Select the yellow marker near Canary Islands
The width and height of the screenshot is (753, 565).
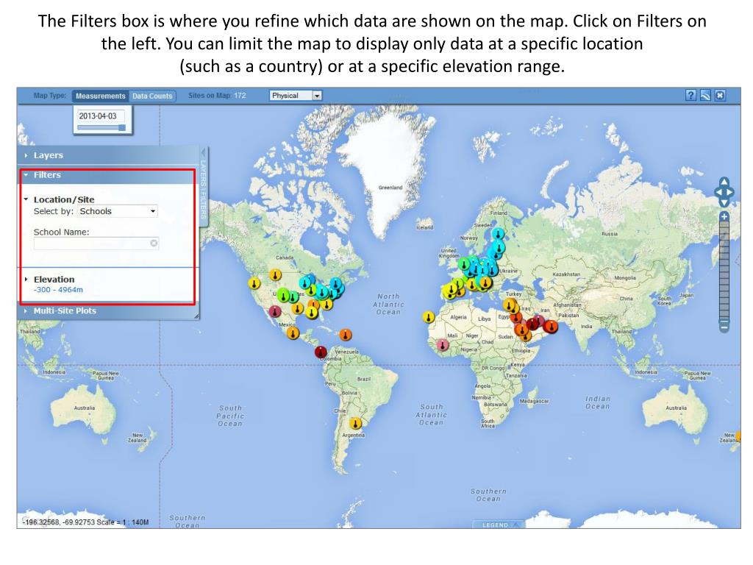[429, 317]
